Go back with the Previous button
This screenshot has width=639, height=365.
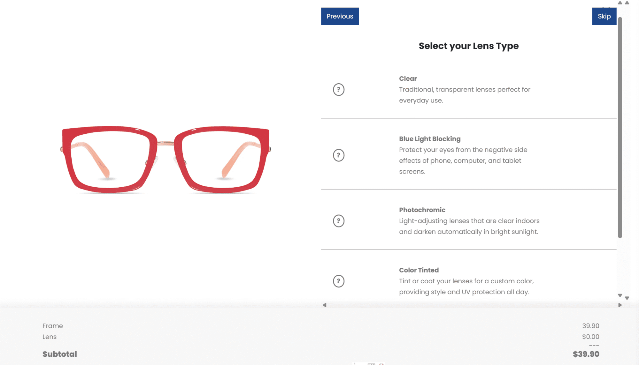(x=340, y=16)
